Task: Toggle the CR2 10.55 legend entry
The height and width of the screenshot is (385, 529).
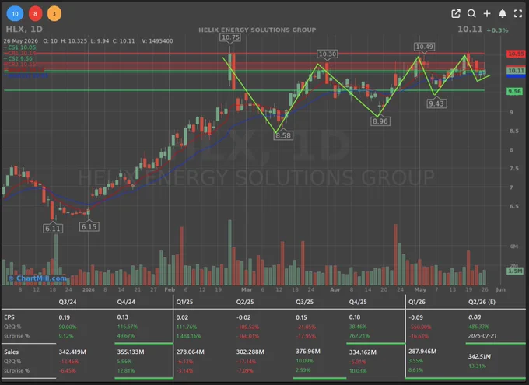Action: coord(20,64)
